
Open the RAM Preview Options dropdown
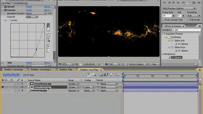pos(179,9)
